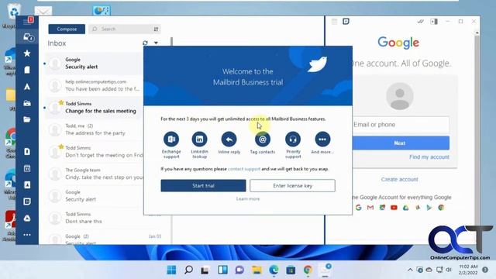496x279 pixels.
Task: Open notes/task app icon in sidebar
Action: [x=27, y=201]
